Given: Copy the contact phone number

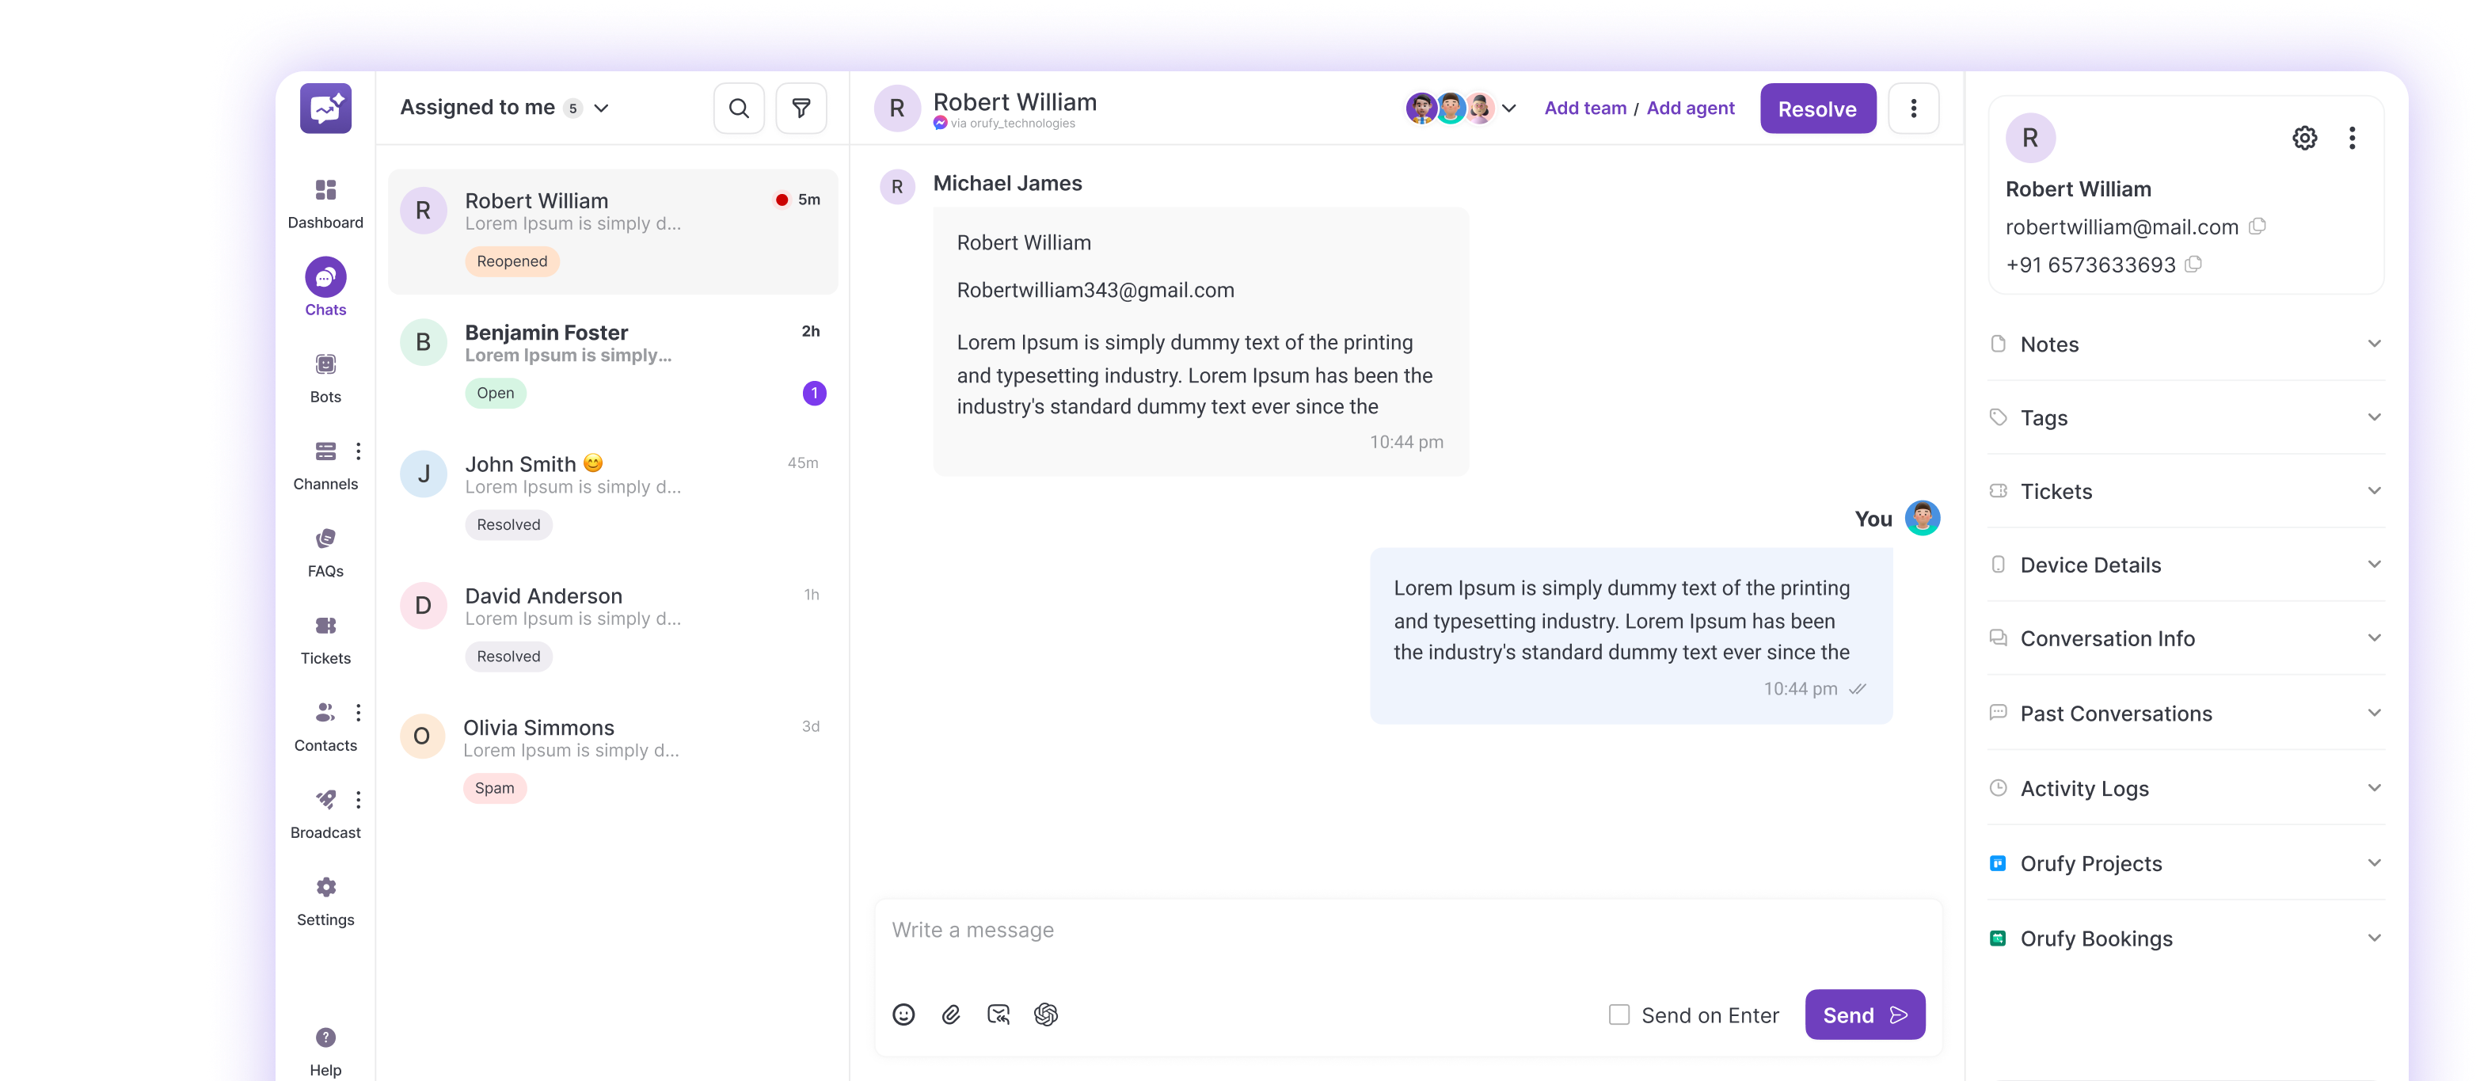Looking at the screenshot, I should click(x=2193, y=265).
